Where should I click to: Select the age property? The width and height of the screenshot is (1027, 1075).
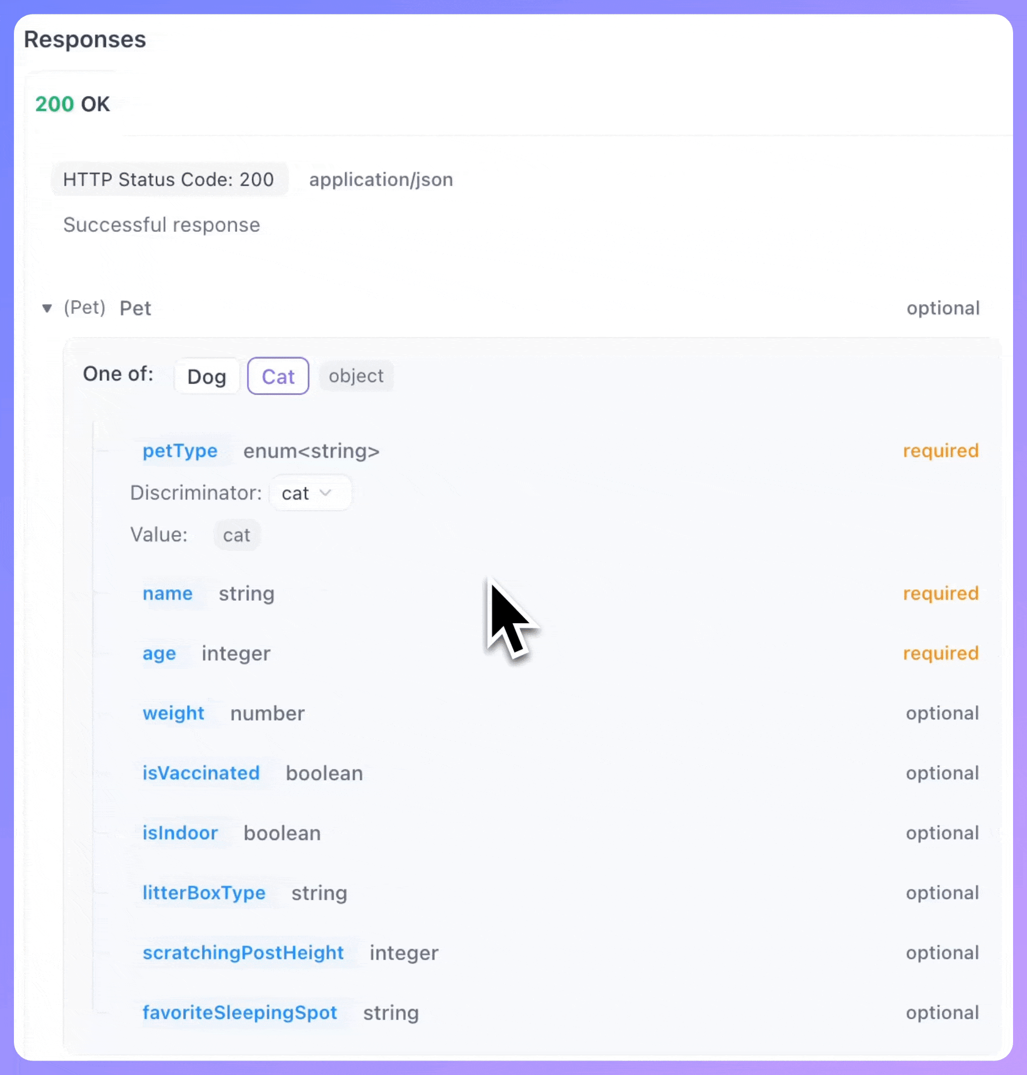point(159,653)
